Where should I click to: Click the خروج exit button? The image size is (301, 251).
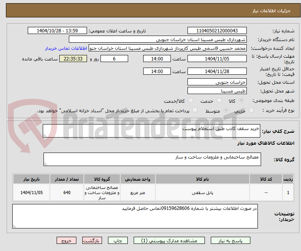tap(66, 240)
